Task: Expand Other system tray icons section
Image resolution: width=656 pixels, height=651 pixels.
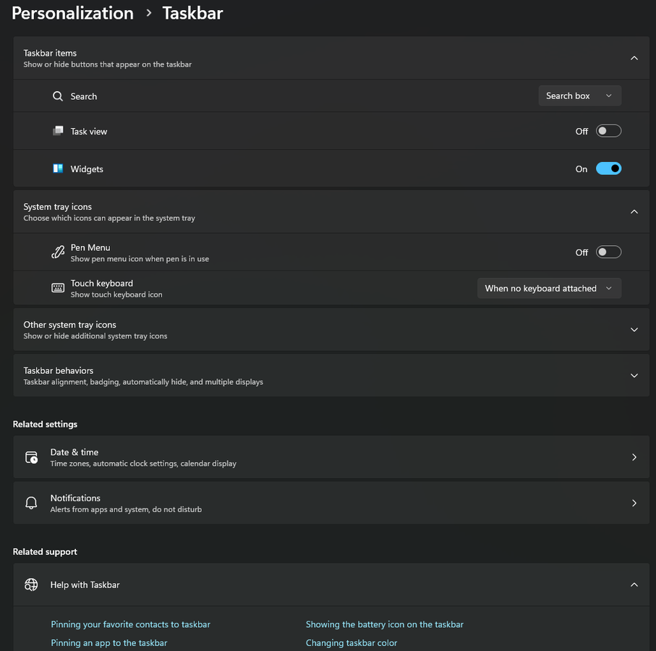Action: 634,330
